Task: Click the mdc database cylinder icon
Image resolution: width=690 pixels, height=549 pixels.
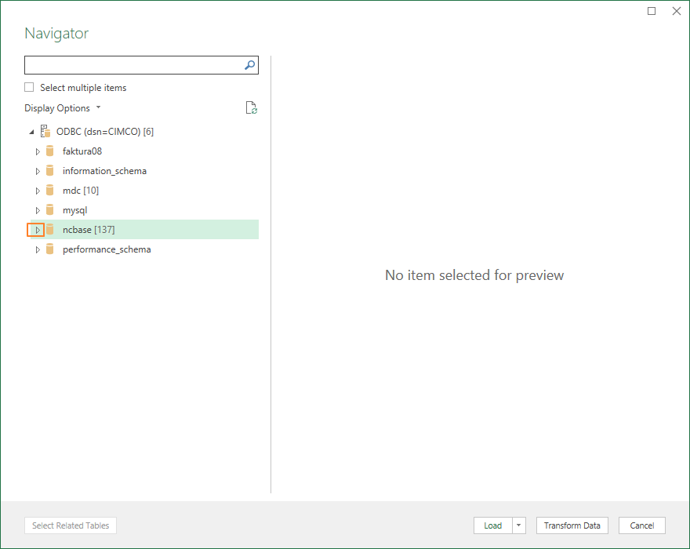Action: [x=49, y=191]
